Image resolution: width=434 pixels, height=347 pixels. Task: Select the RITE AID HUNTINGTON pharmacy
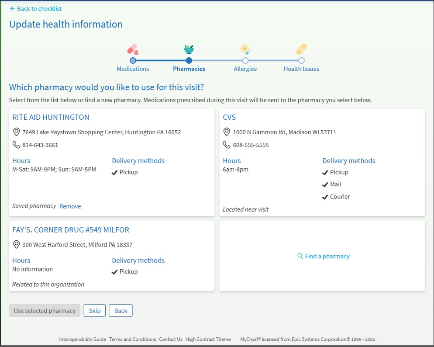click(51, 117)
